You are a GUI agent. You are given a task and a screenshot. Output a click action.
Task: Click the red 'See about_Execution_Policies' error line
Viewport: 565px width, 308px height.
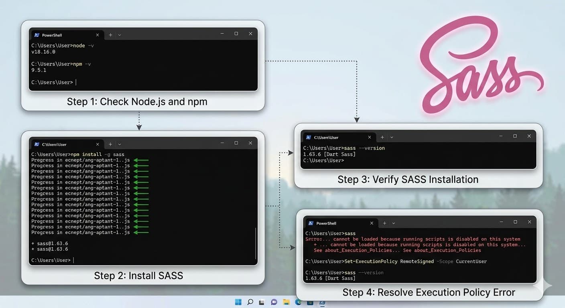coord(397,250)
